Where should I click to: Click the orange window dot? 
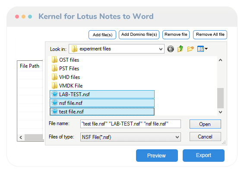pos(23,17)
